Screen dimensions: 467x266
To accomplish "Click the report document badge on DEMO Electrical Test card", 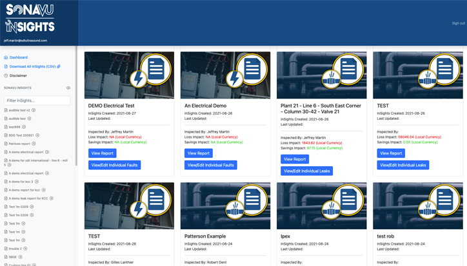I will tap(155, 69).
